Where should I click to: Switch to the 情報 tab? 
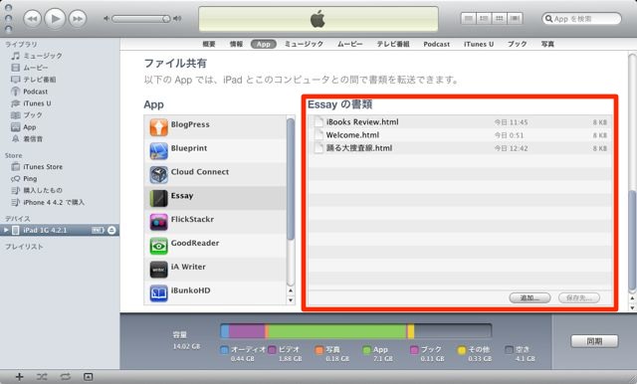point(236,44)
